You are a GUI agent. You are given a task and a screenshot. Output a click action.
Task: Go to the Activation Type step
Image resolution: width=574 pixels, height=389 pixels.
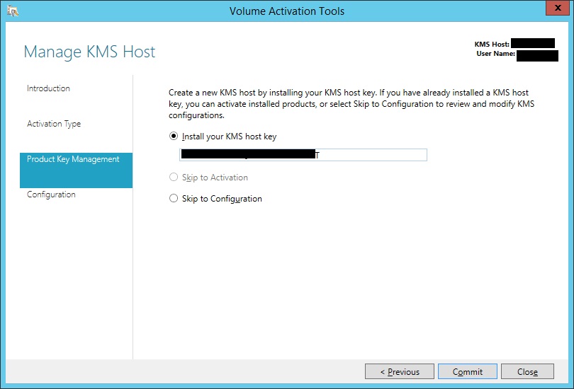click(x=54, y=124)
